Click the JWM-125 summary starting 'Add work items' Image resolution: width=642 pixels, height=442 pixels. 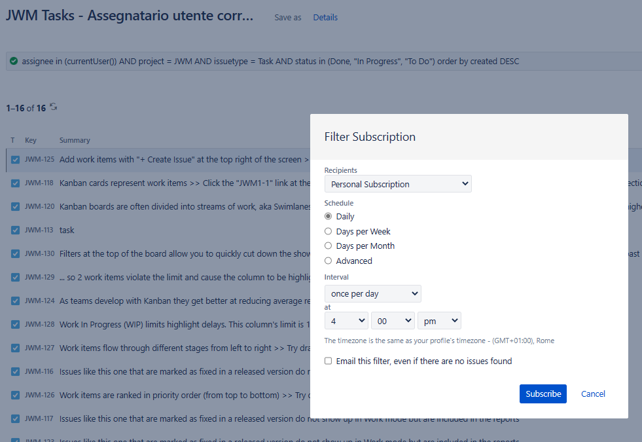185,159
